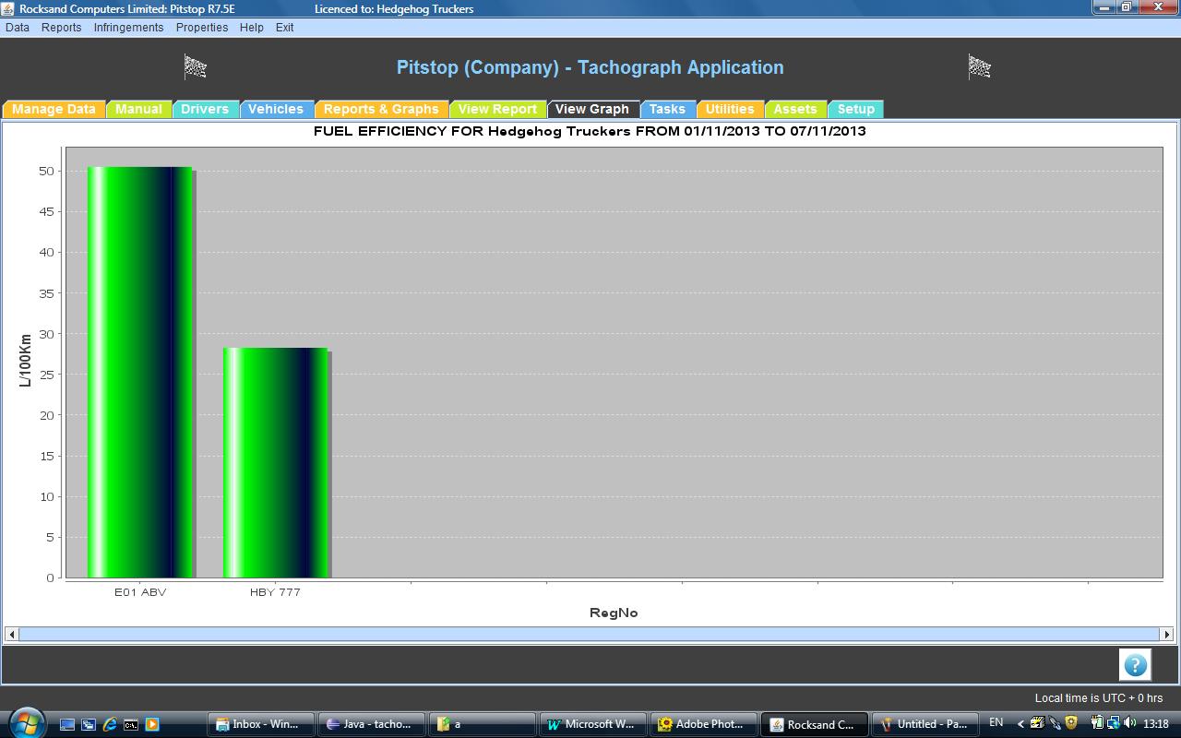This screenshot has height=738, width=1181.
Task: Launch Windows Media Player from Quick Launch
Action: coord(152,724)
